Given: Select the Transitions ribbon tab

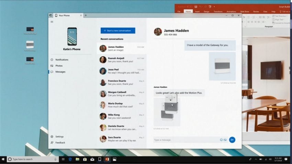Looking at the screenshot, I should point(218,11).
